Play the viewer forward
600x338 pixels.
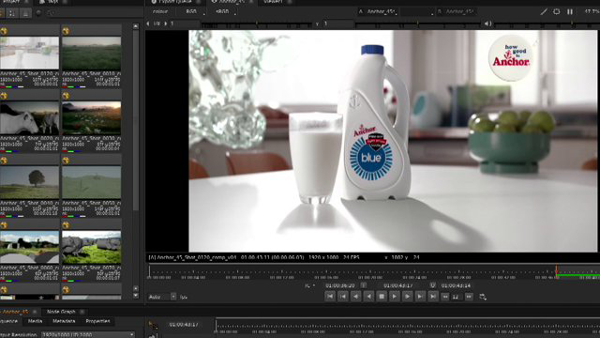click(394, 297)
